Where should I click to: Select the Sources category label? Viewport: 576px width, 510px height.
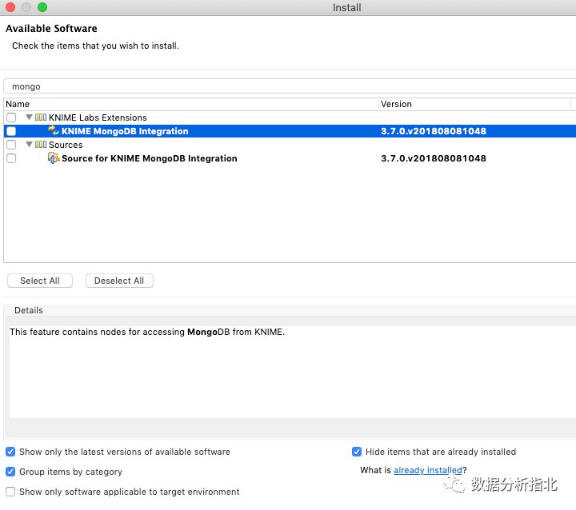click(x=66, y=145)
